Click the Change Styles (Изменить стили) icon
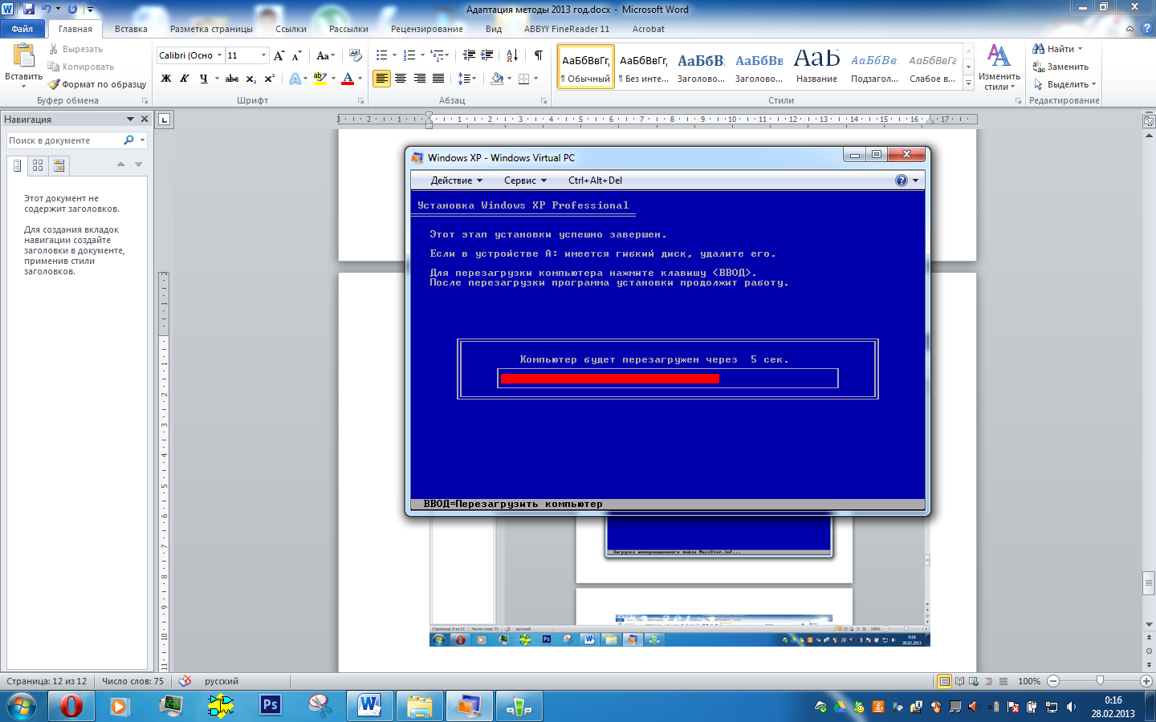 click(x=999, y=56)
